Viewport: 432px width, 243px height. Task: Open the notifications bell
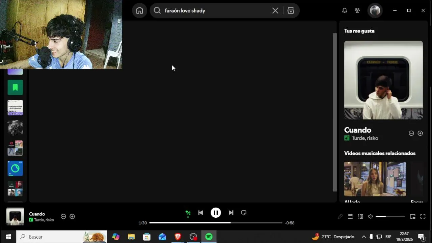(344, 10)
